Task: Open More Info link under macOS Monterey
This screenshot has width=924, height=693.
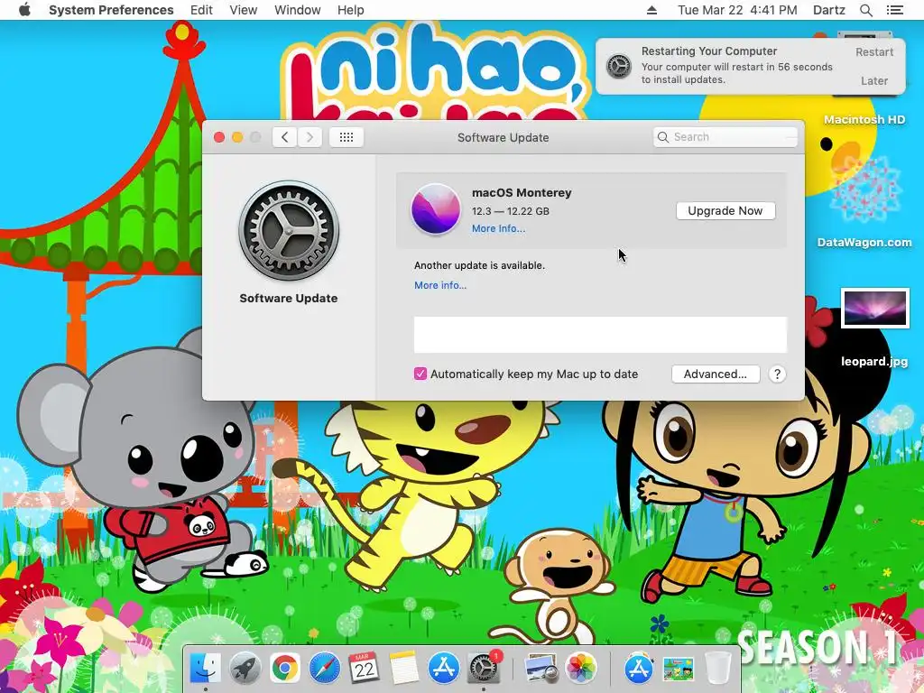Action: (498, 228)
